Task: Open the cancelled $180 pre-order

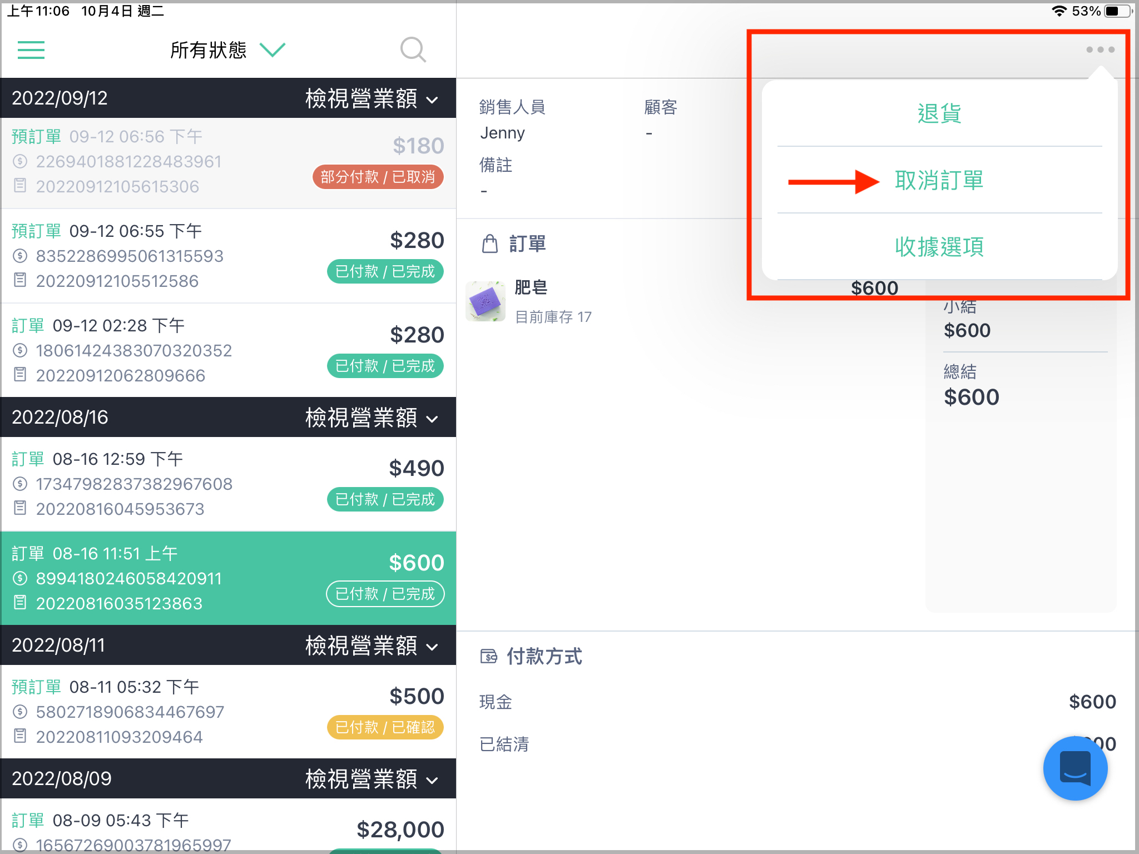Action: point(228,163)
